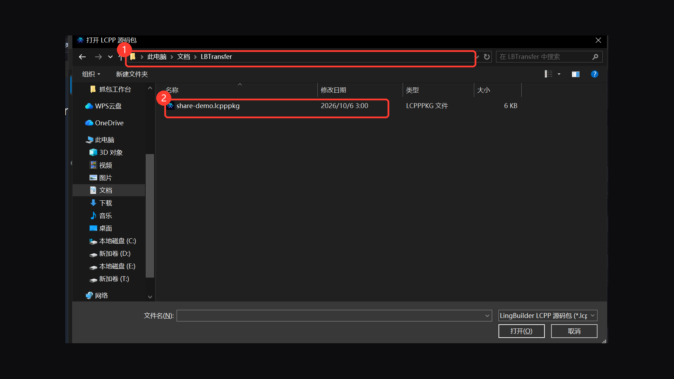The height and width of the screenshot is (379, 674).
Task: Select 下载 in the navigation tree
Action: [105, 203]
